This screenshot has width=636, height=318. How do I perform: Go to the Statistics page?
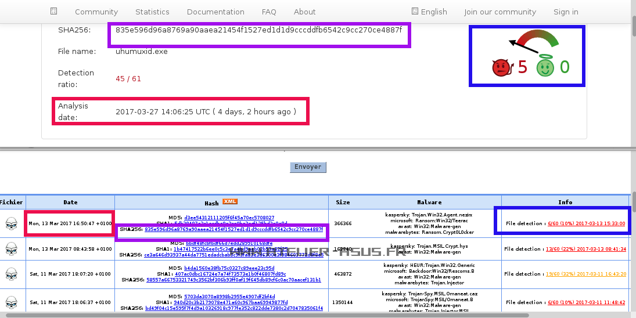[152, 12]
